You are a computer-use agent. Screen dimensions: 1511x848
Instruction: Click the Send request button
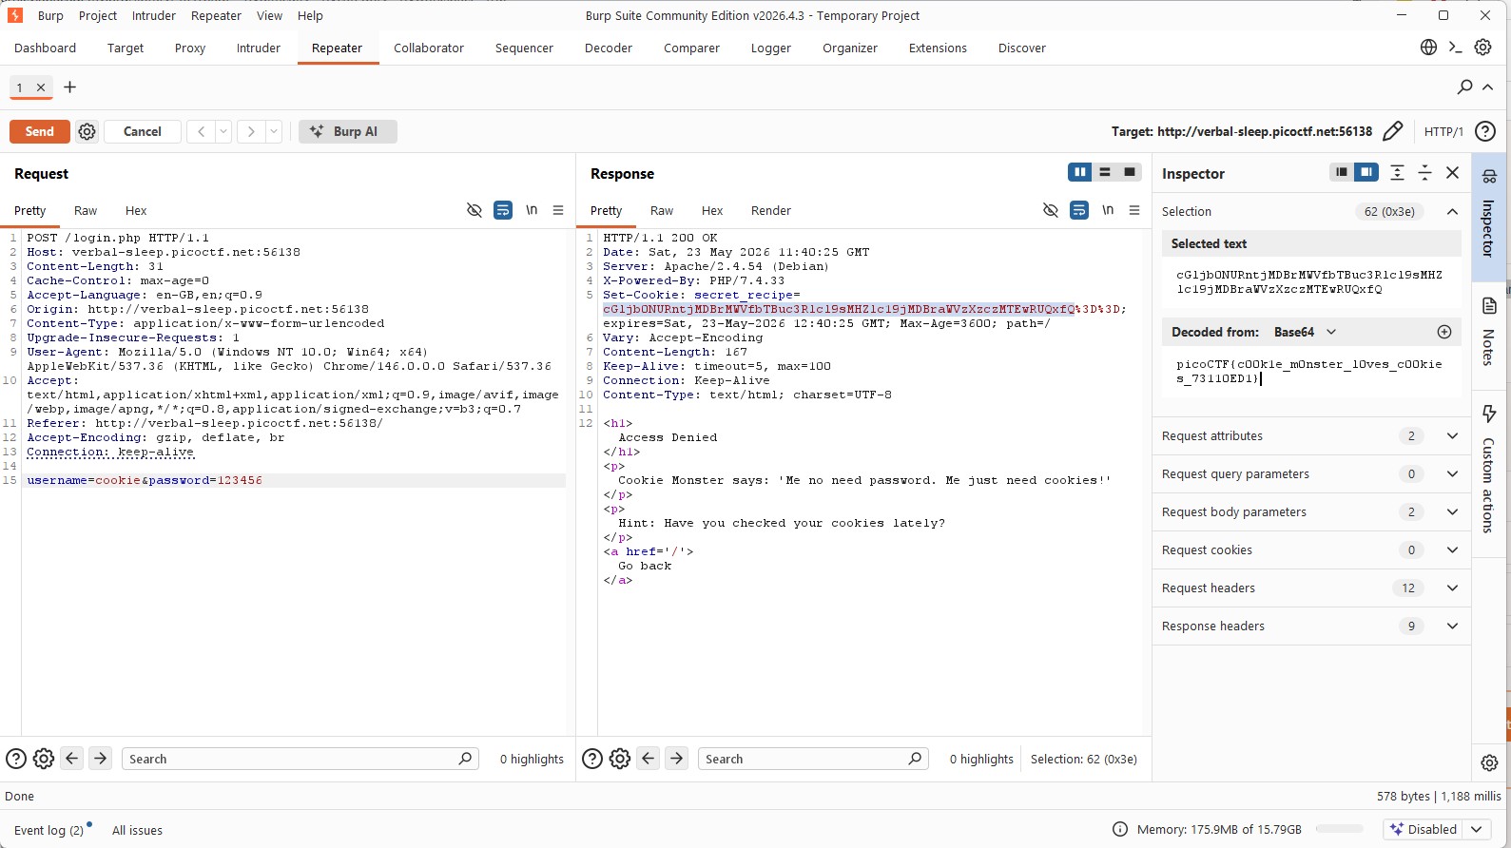pos(40,131)
